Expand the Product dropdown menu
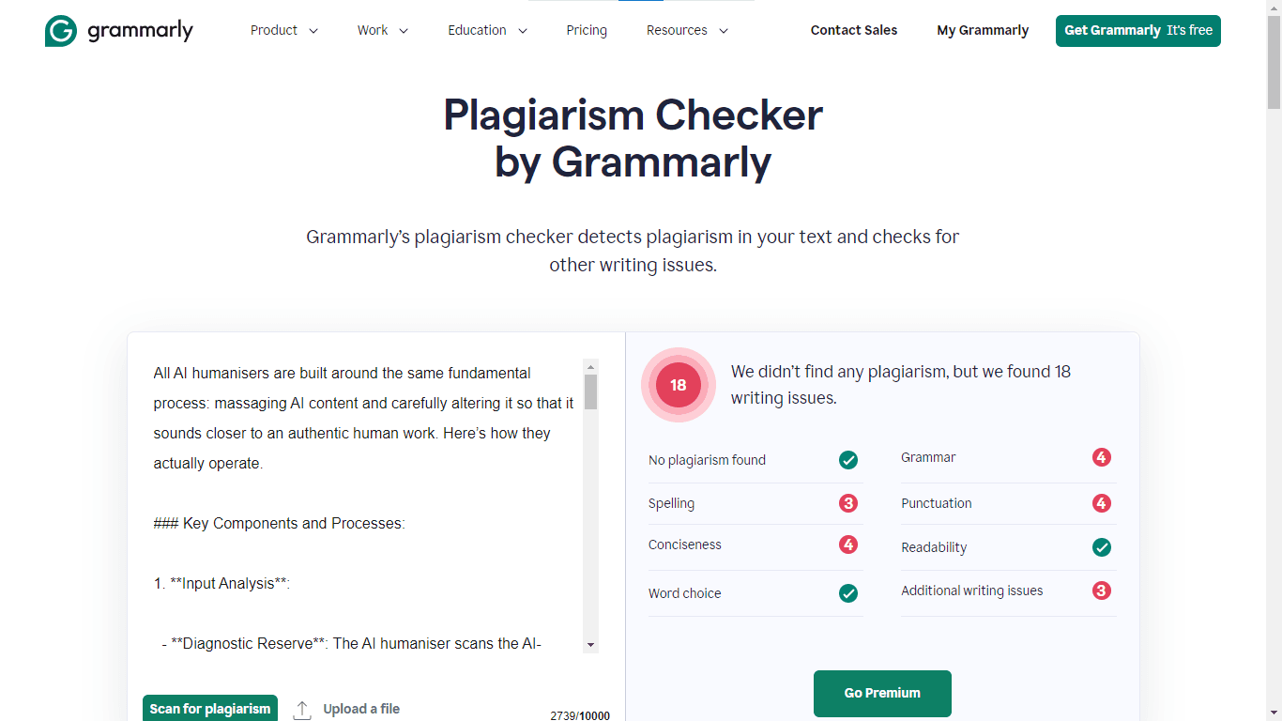The image size is (1282, 721). [x=283, y=30]
